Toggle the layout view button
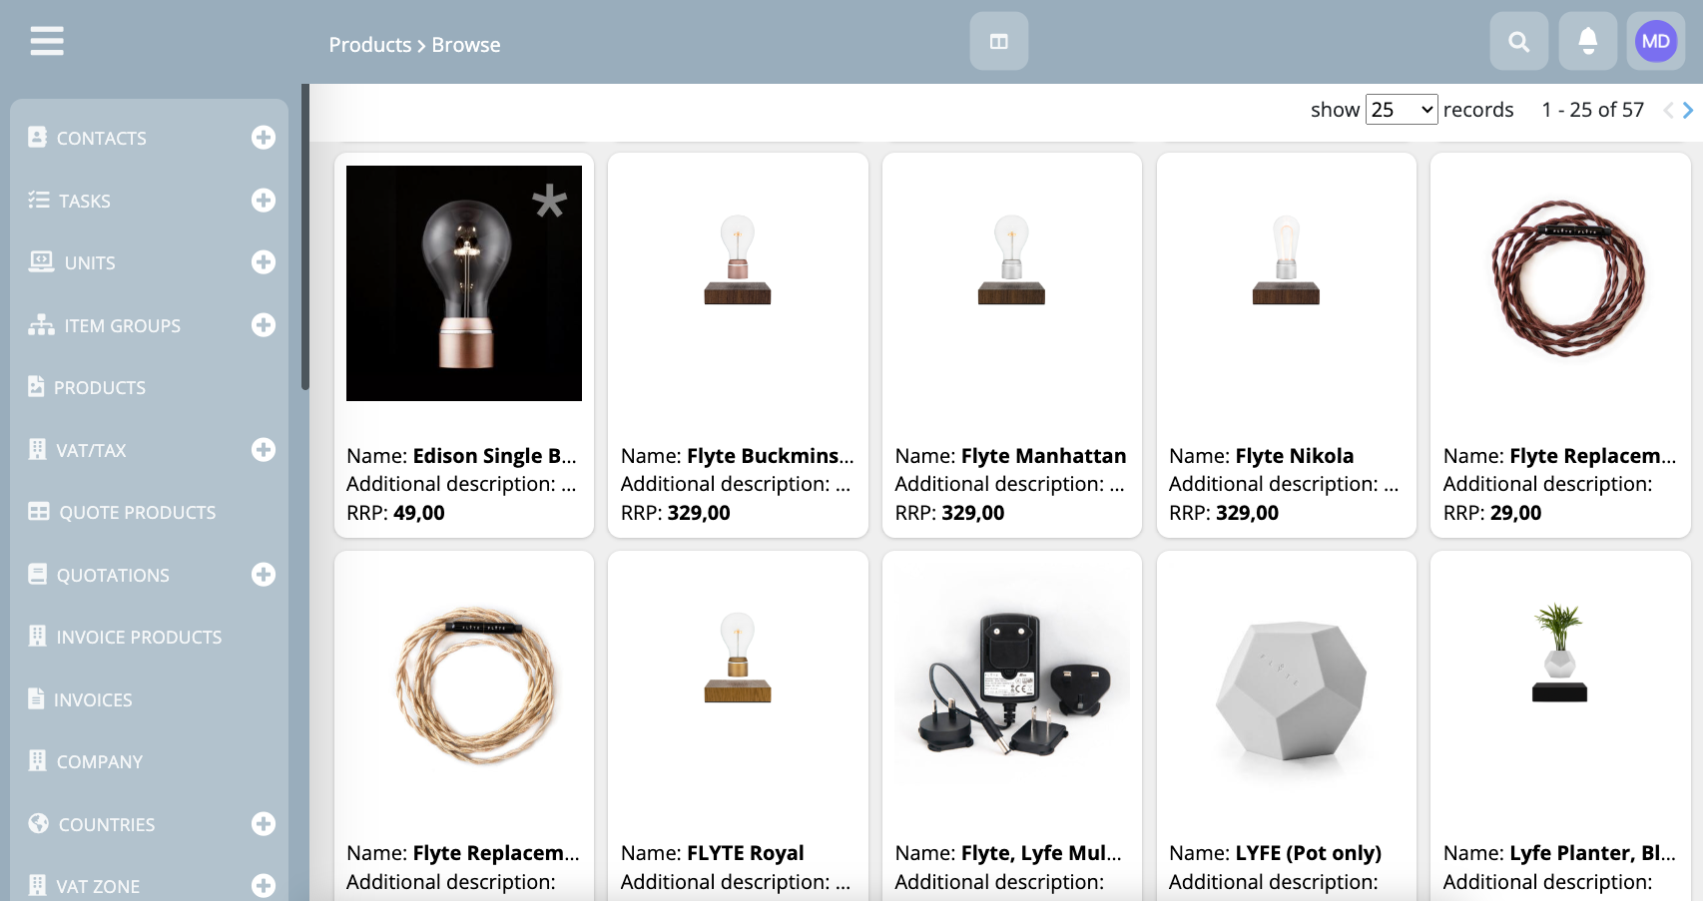Viewport: 1703px width, 901px height. click(x=998, y=42)
